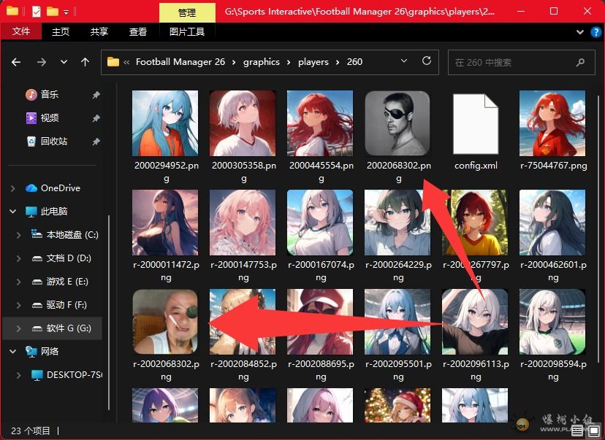Viewport: 605px width, 440px height.
Task: Expand the 此电脑 tree node
Action: click(x=12, y=212)
